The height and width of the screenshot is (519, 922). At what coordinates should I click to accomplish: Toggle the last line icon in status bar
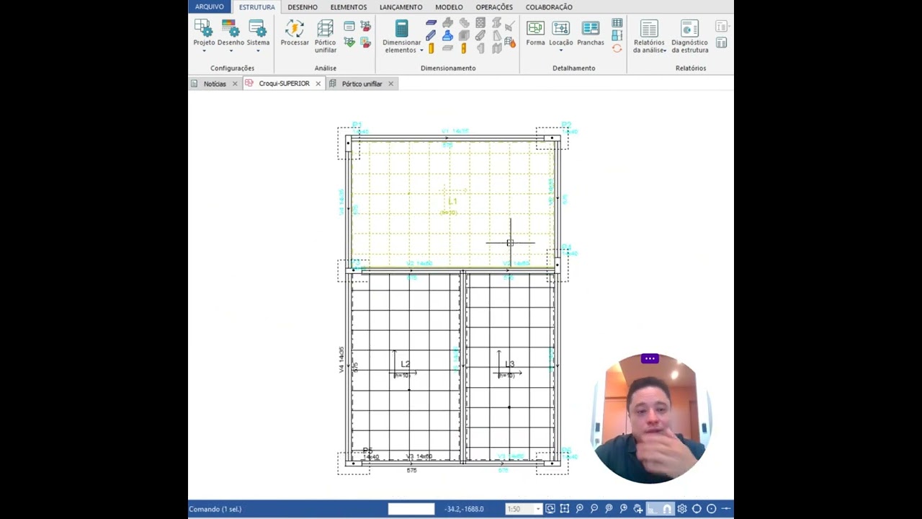click(x=725, y=509)
